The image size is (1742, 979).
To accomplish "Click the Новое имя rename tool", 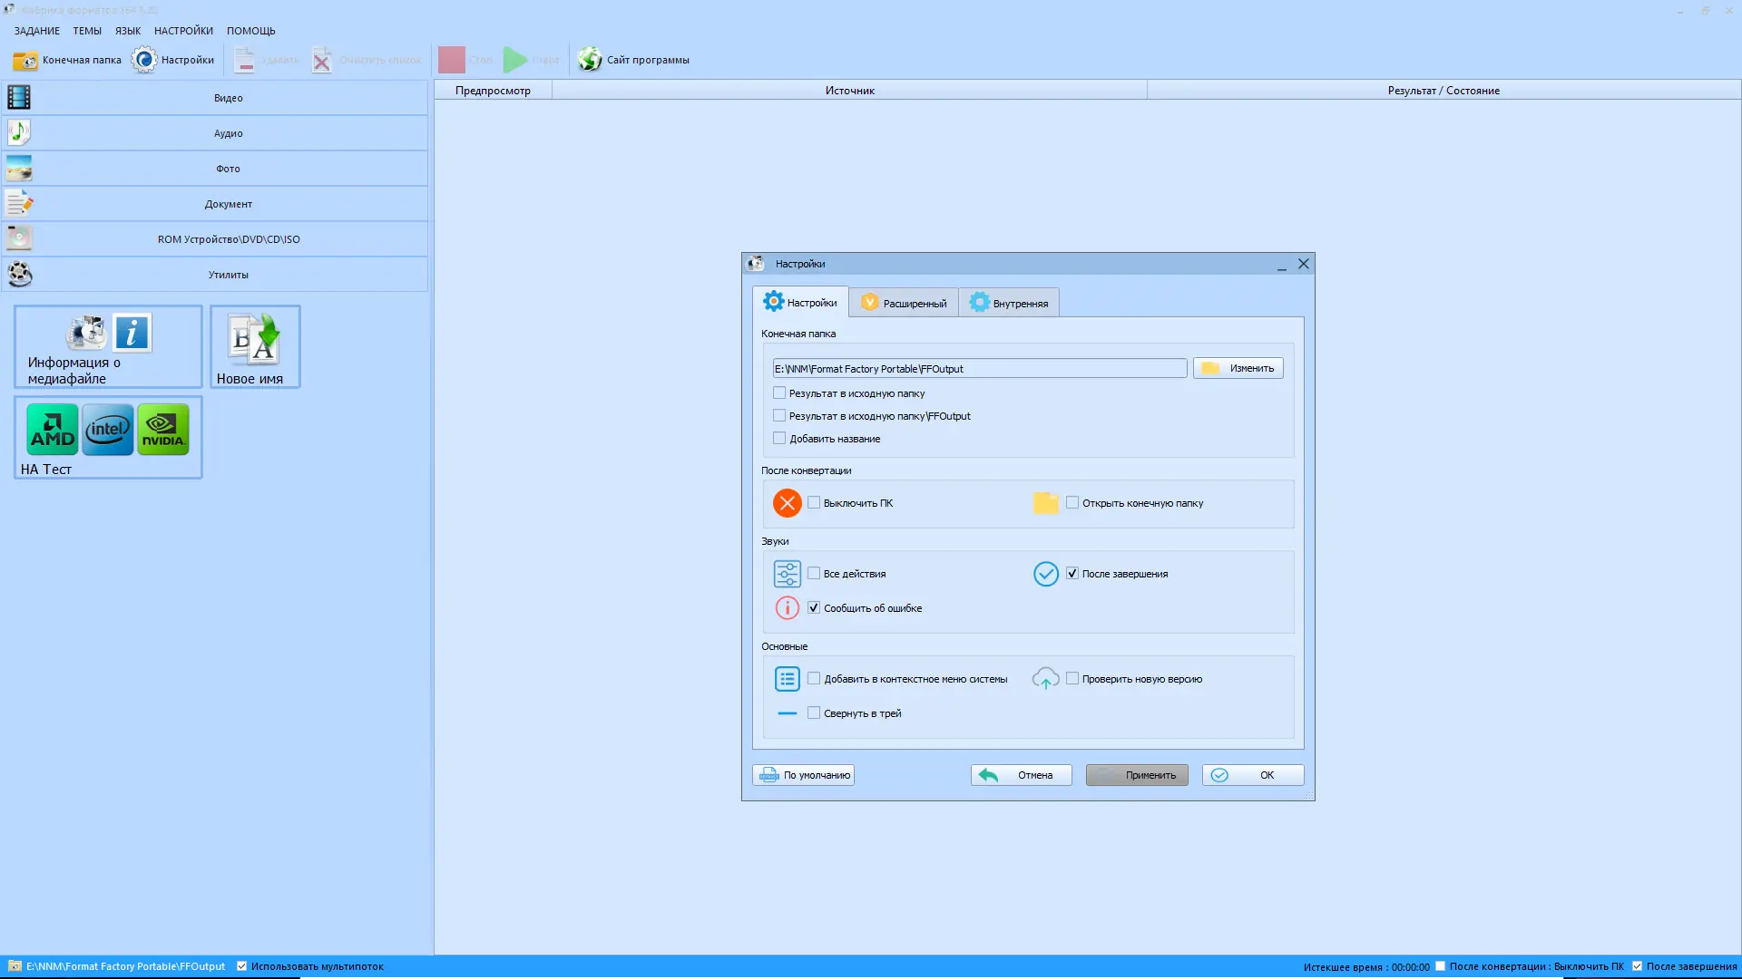I will coord(254,346).
